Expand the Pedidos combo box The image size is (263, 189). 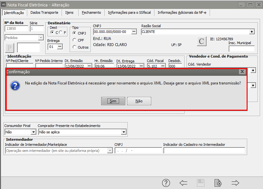tap(40, 38)
